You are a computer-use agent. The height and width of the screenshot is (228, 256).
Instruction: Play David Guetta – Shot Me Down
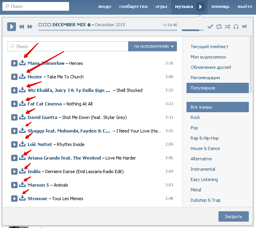coord(14,117)
